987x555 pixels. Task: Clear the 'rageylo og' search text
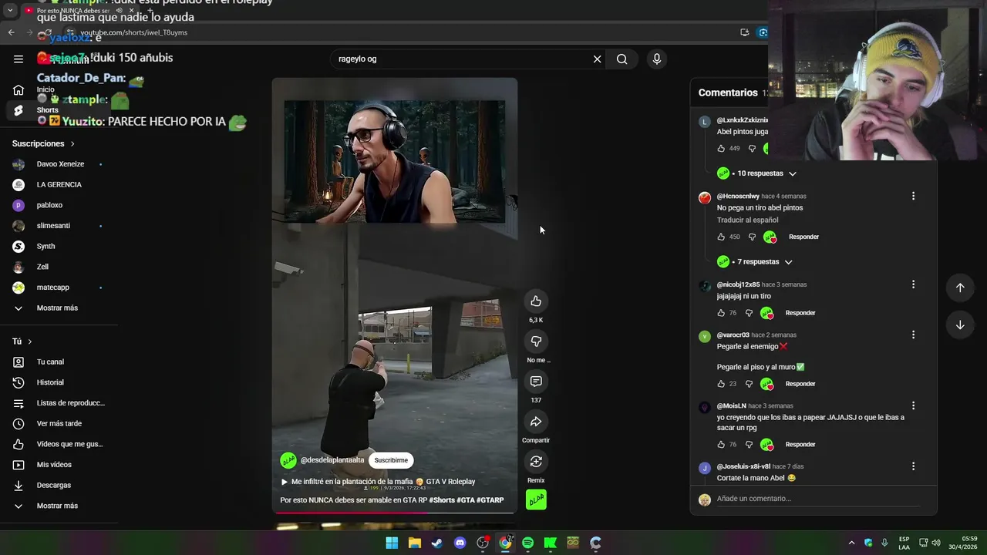pos(597,59)
